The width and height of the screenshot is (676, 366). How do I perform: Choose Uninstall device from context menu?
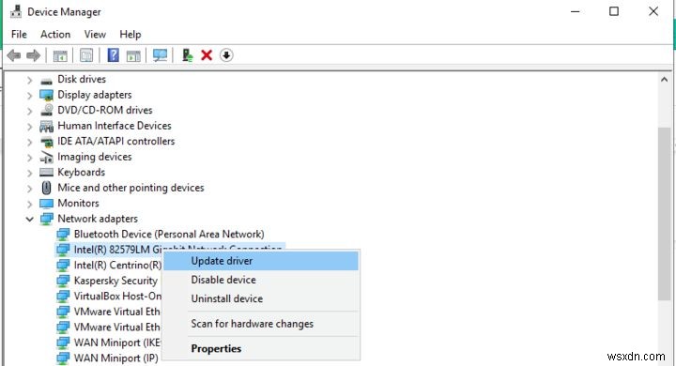tap(260, 298)
